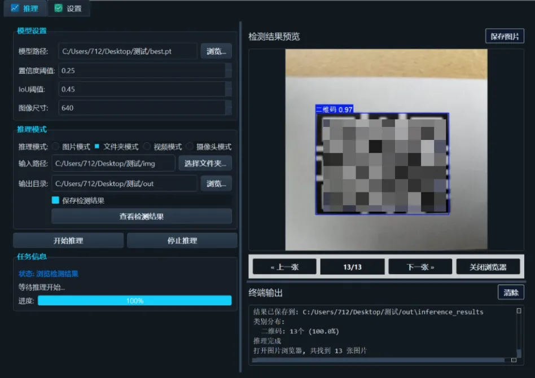Click the green settings icon on 设置 tab
This screenshot has width=535, height=378.
pos(58,8)
